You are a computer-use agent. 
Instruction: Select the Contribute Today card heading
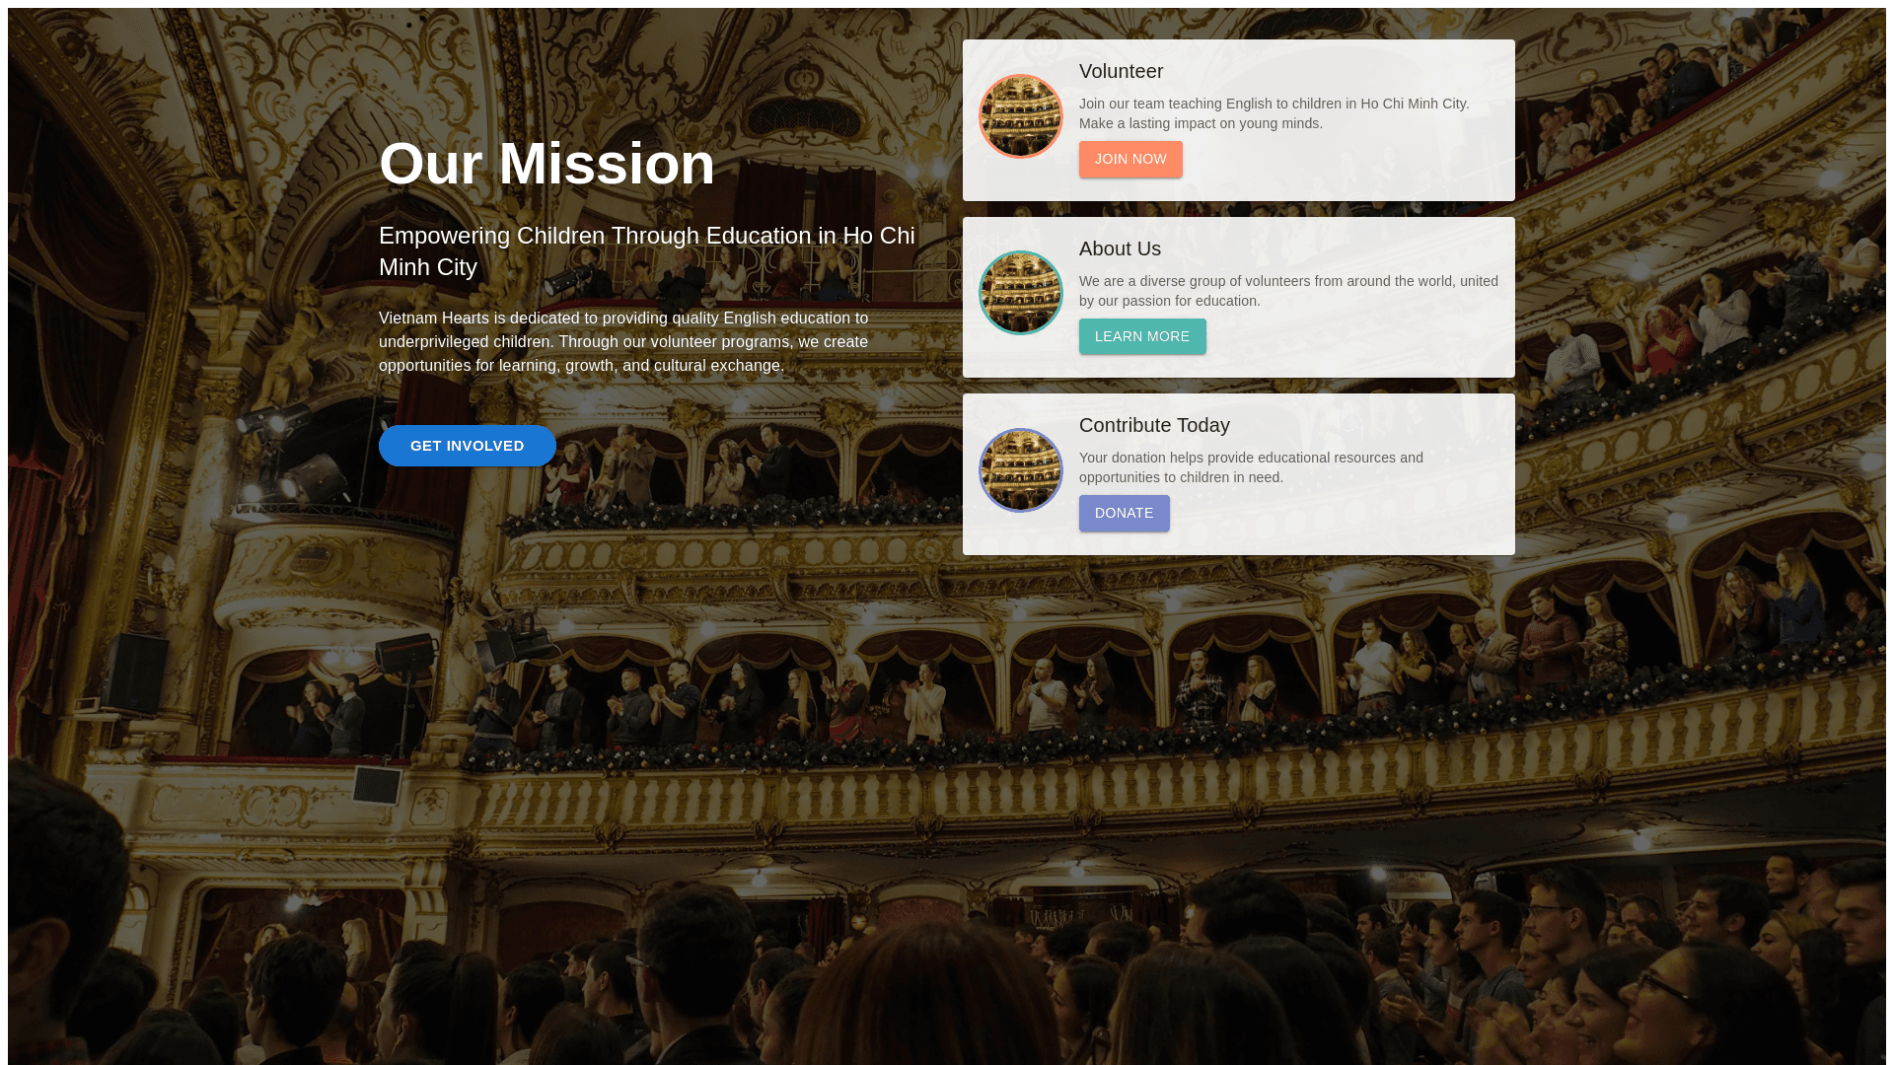coord(1154,425)
